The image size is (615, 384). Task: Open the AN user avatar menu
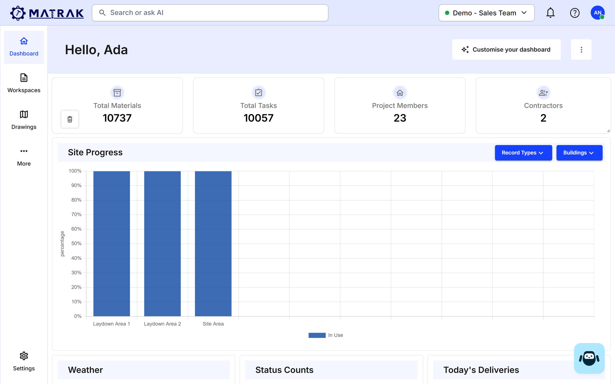[x=597, y=13]
